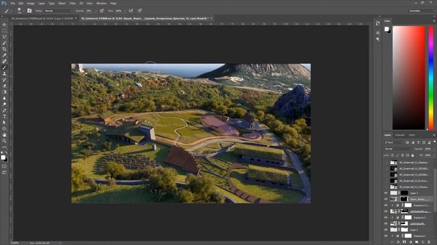Open the layer blend mode Normal dropdown
This screenshot has width=437, height=245.
click(397, 149)
